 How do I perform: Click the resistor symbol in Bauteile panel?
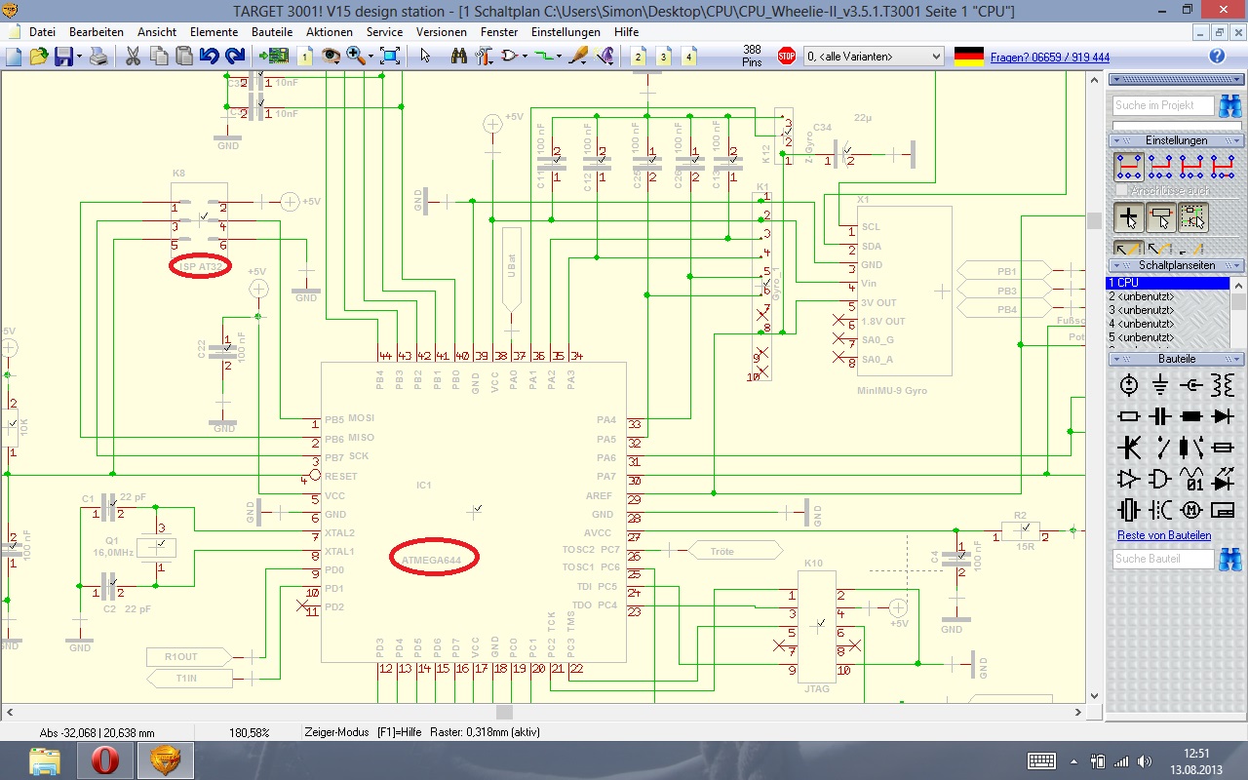point(1129,416)
